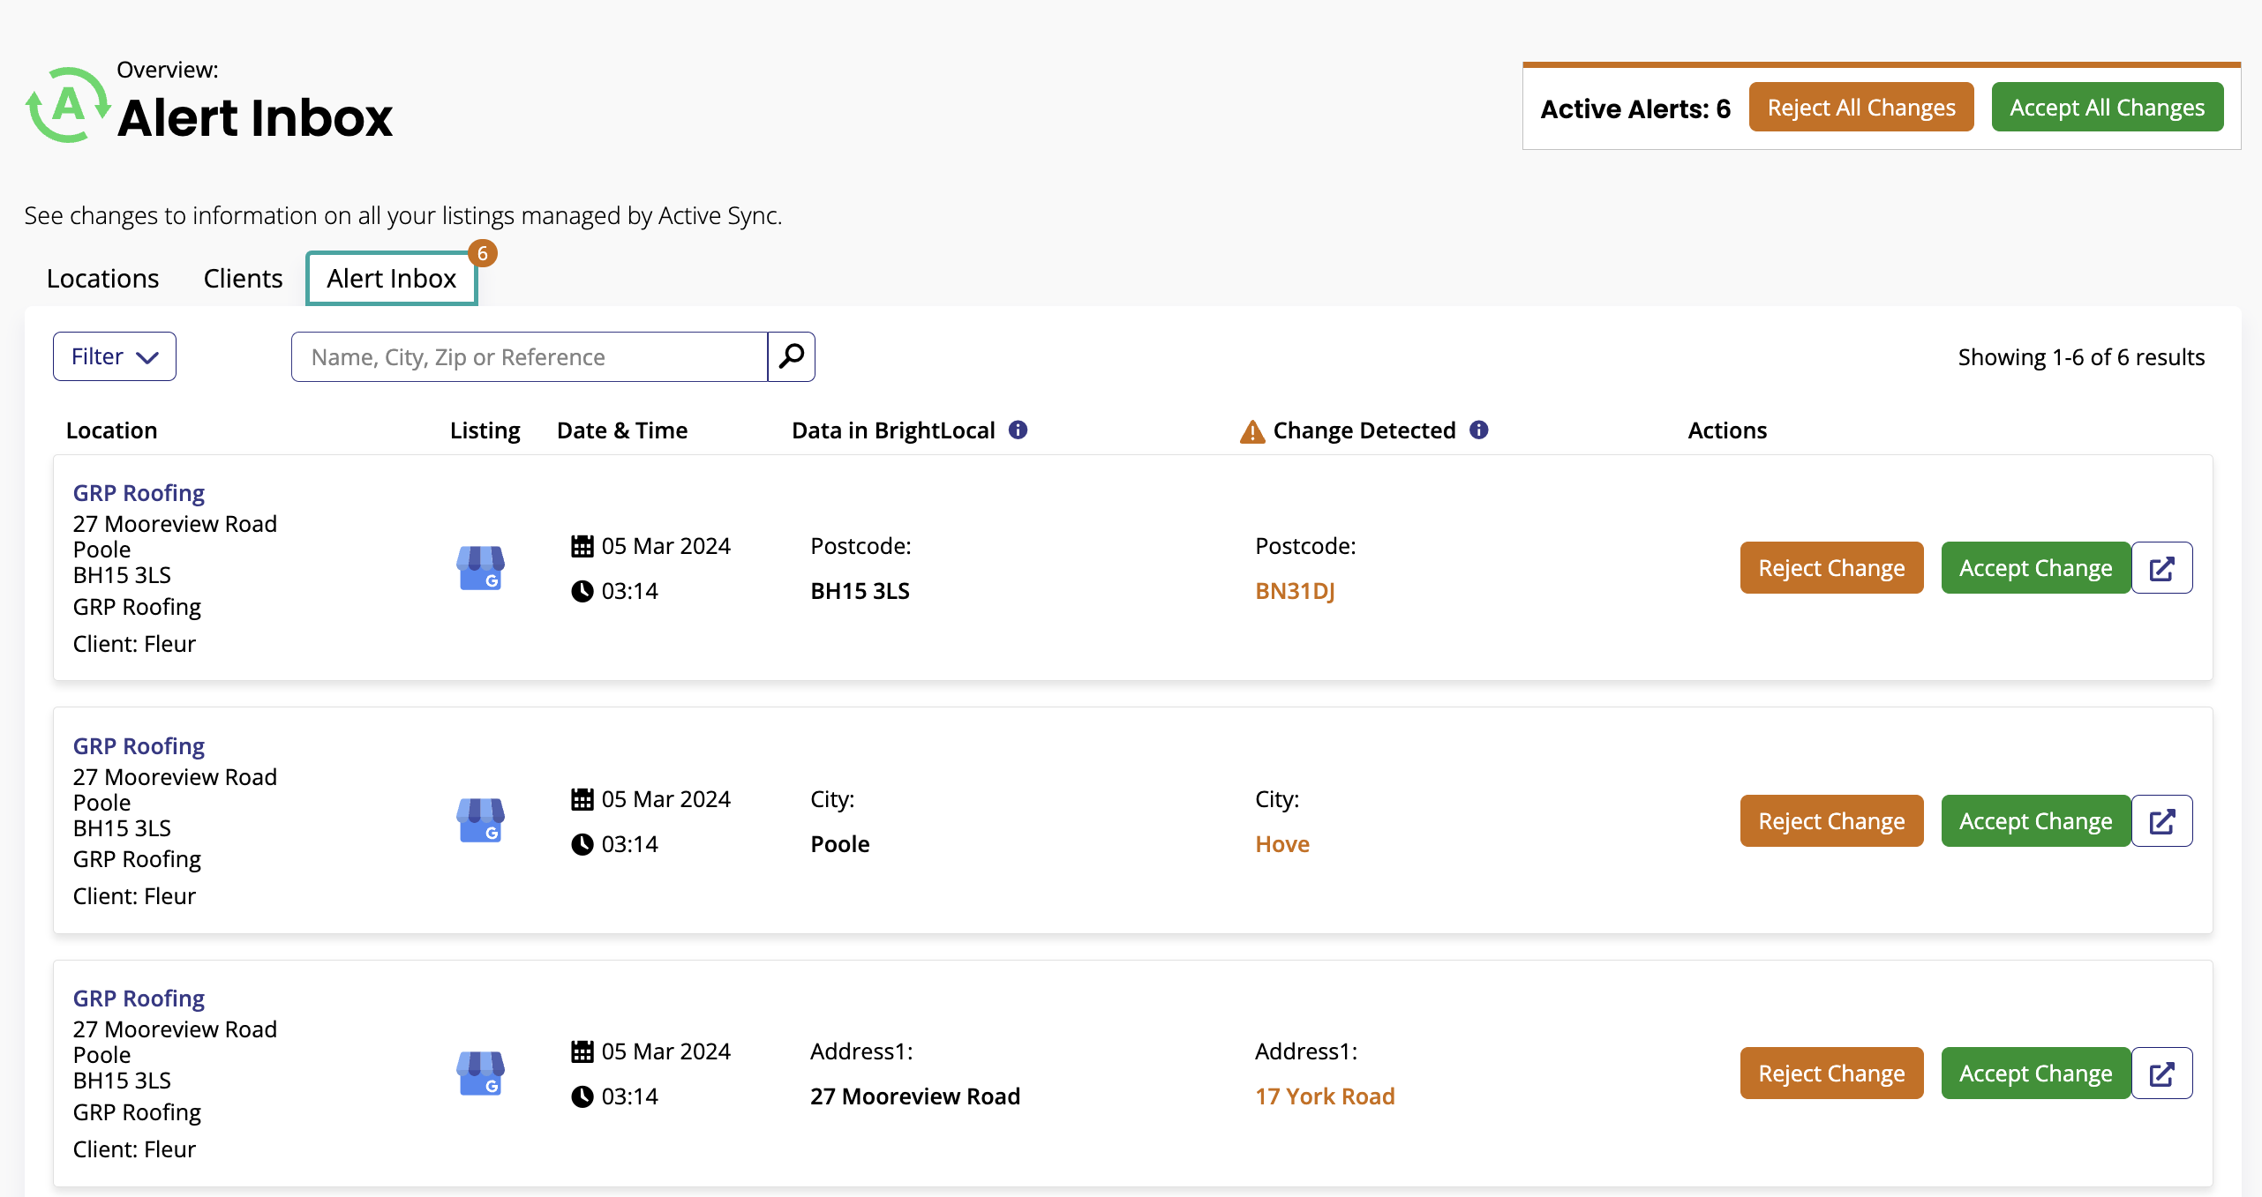This screenshot has width=2262, height=1197.
Task: Click the search magnifier icon button
Action: point(791,356)
